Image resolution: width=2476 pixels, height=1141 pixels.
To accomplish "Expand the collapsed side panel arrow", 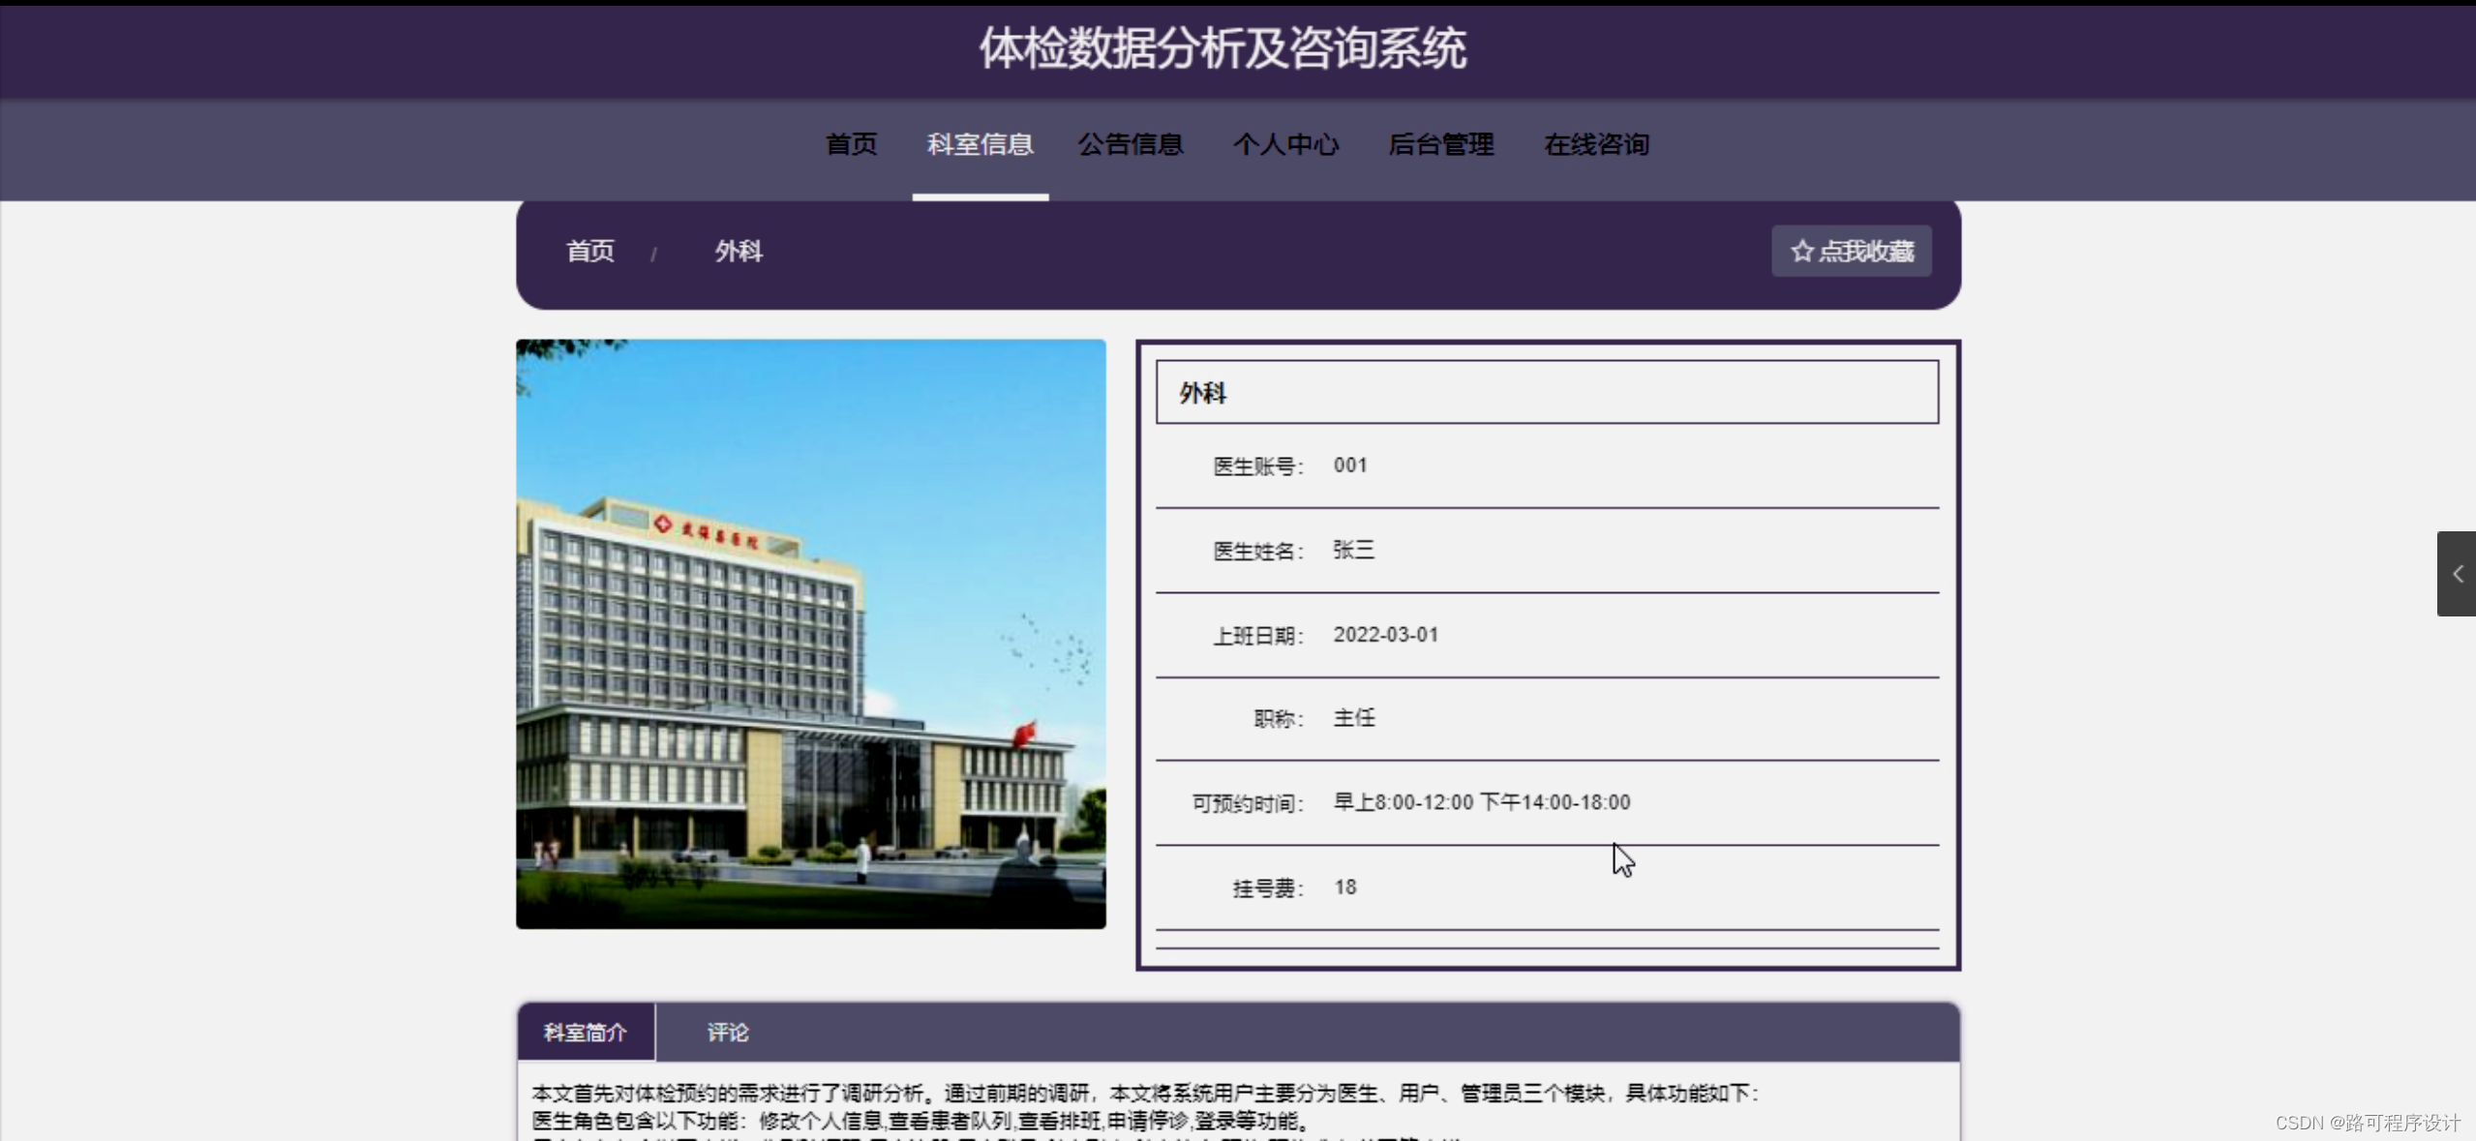I will pos(2457,574).
